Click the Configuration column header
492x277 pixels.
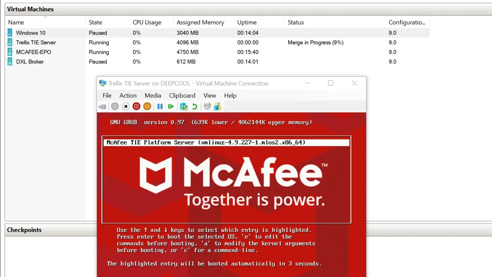407,22
